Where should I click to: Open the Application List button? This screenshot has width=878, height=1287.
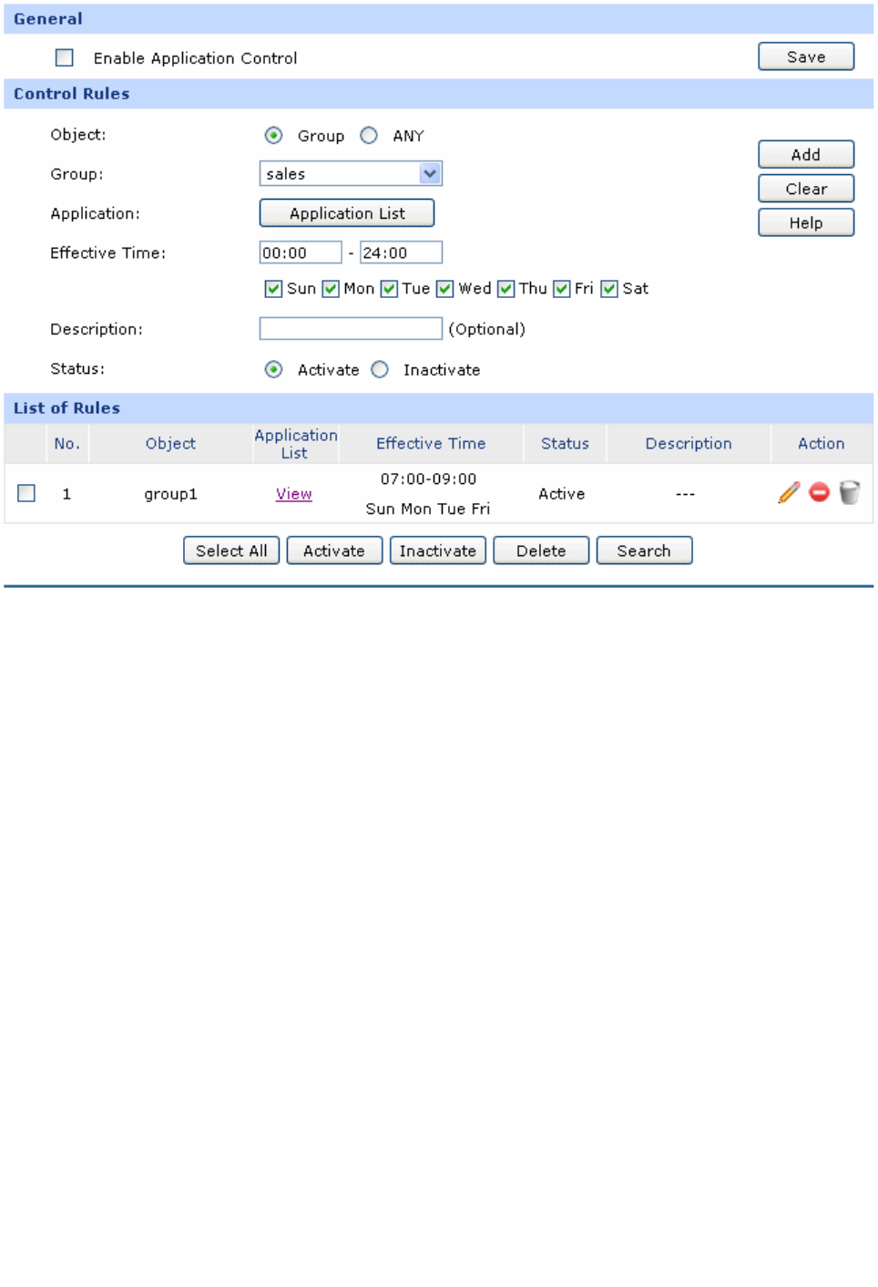347,213
